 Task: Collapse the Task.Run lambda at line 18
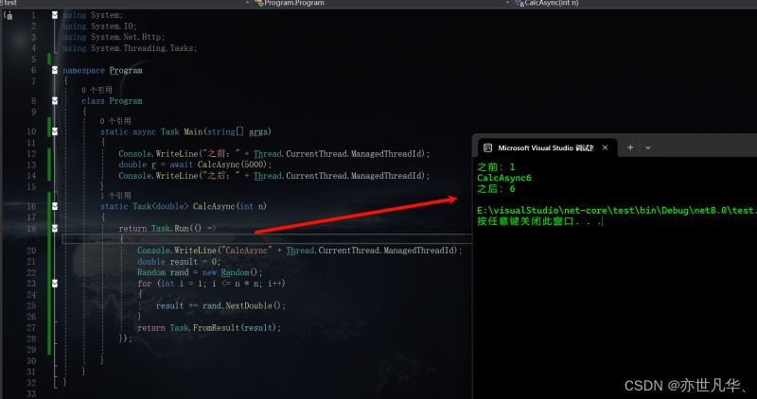pyautogui.click(x=55, y=228)
